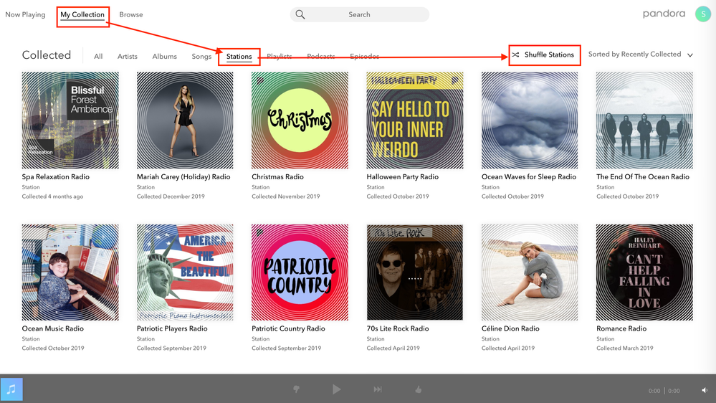The image size is (716, 403).
Task: Click the Shuffle Stations button
Action: pos(544,54)
